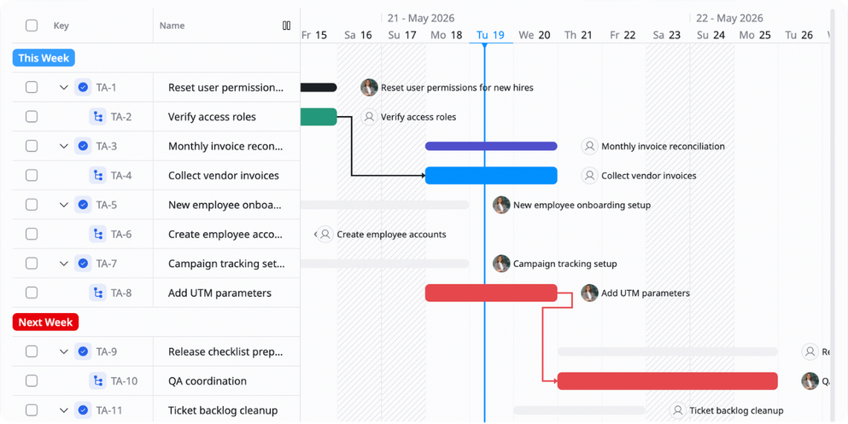Click the Th 21 date header

tap(578, 35)
